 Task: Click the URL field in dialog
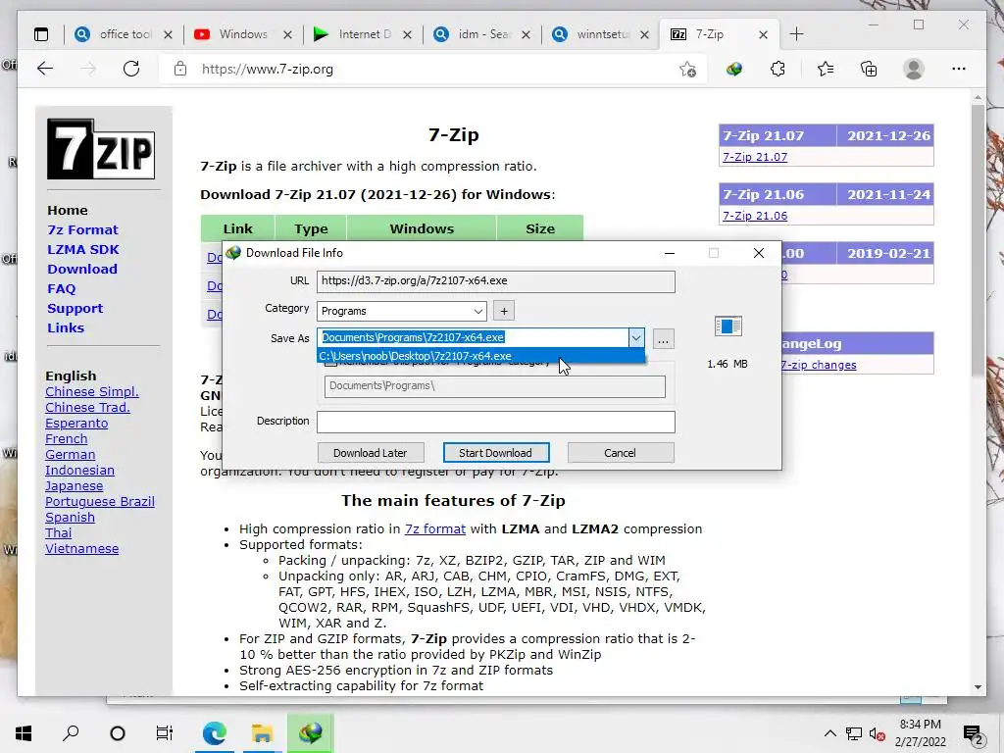(x=495, y=281)
